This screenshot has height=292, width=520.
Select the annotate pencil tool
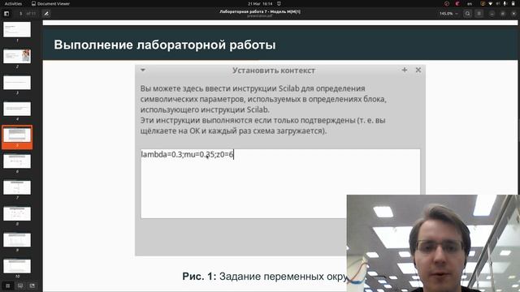46,14
